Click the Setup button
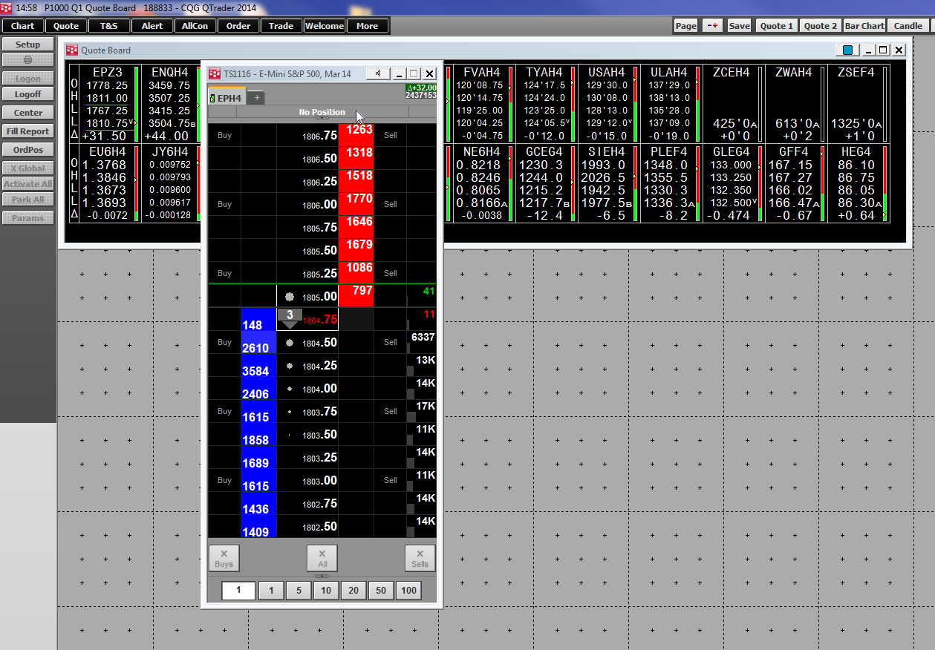This screenshot has width=935, height=650. (28, 45)
